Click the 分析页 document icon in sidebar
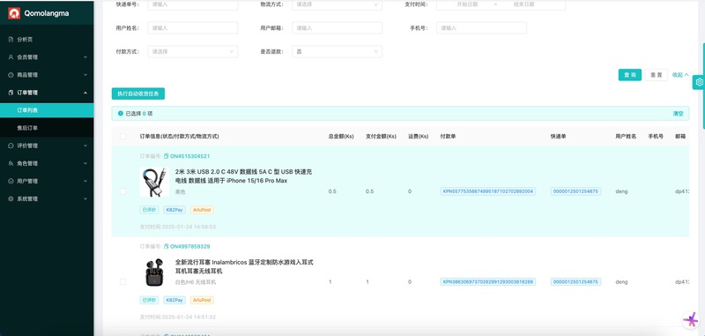 tap(11, 40)
